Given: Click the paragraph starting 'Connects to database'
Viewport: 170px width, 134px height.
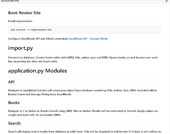Looking at the screenshot, I should [83, 60].
